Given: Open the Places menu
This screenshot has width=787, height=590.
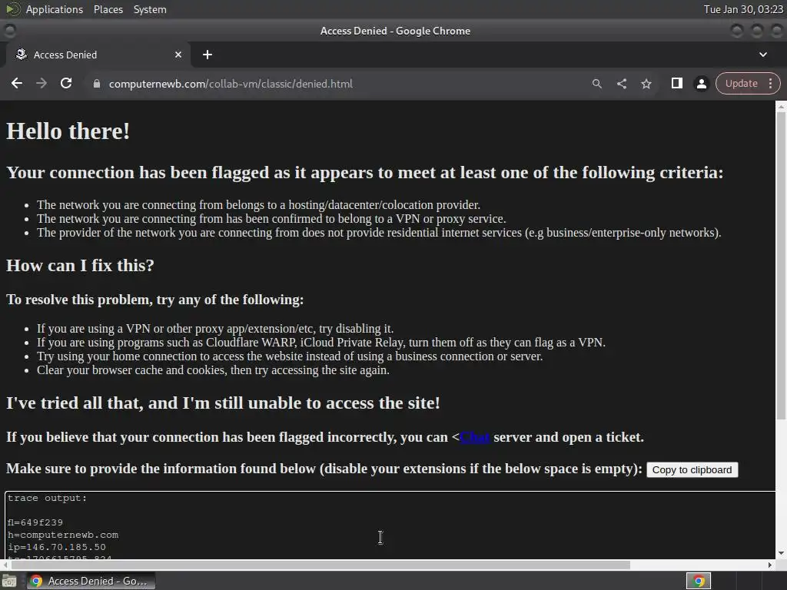Looking at the screenshot, I should click(x=108, y=9).
